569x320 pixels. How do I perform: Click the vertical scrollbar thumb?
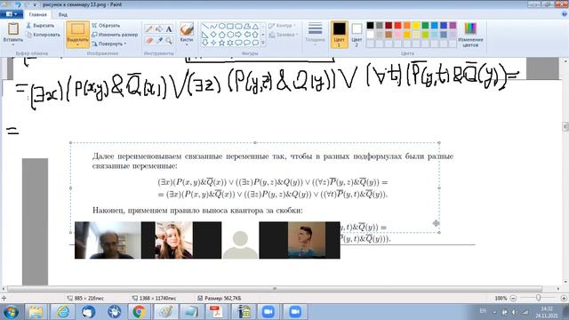pos(565,126)
